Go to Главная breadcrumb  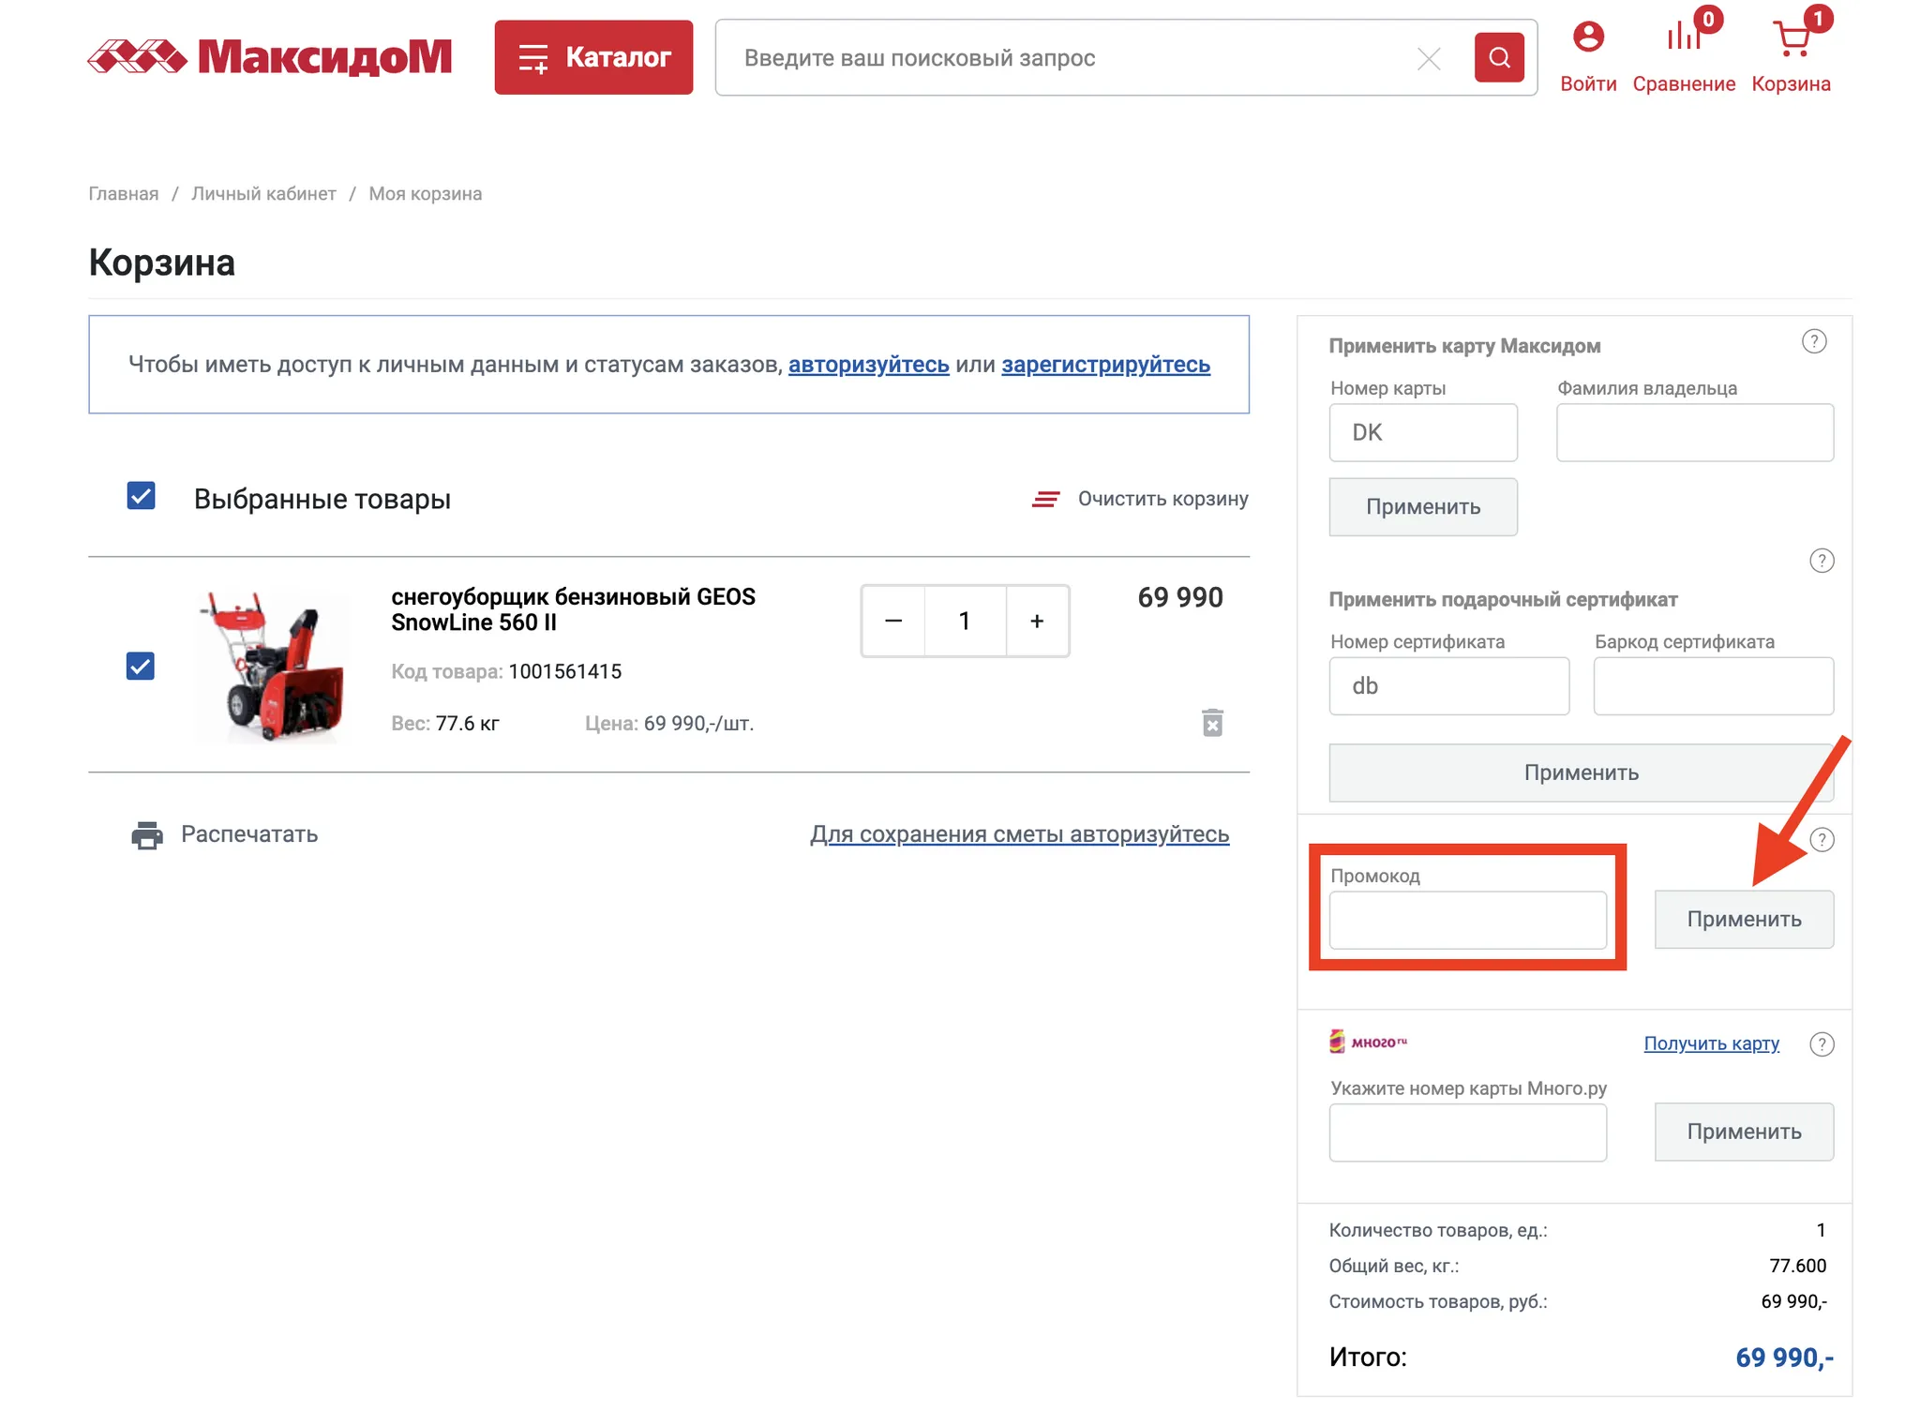click(124, 193)
